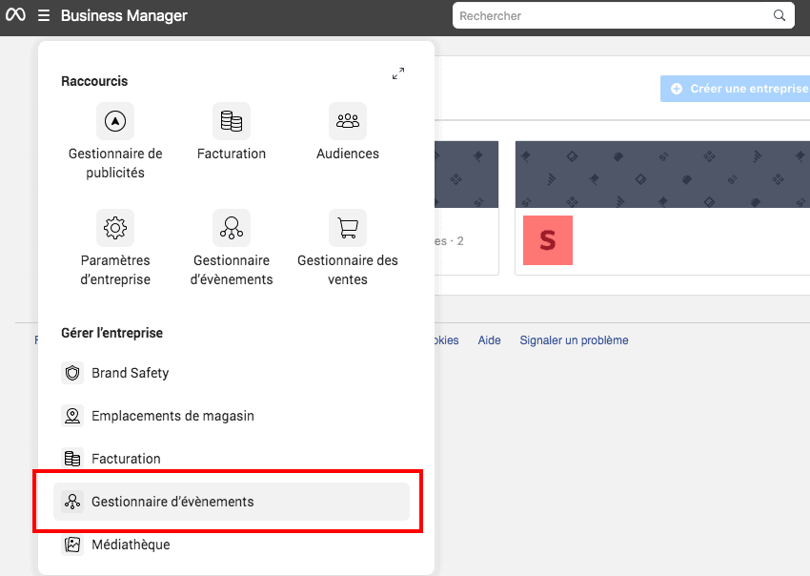Screen dimensions: 810x576
Task: Click the magnifying glass search icon
Action: [x=780, y=15]
